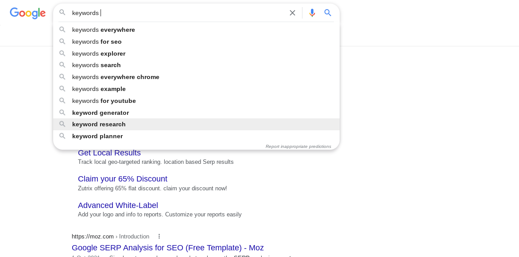This screenshot has height=257, width=519.
Task: Click the magnifier icon beside 'keywords for seo'
Action: coord(62,41)
